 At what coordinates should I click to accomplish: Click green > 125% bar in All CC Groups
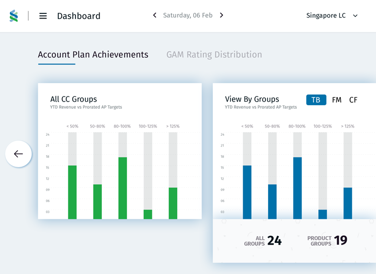(173, 203)
